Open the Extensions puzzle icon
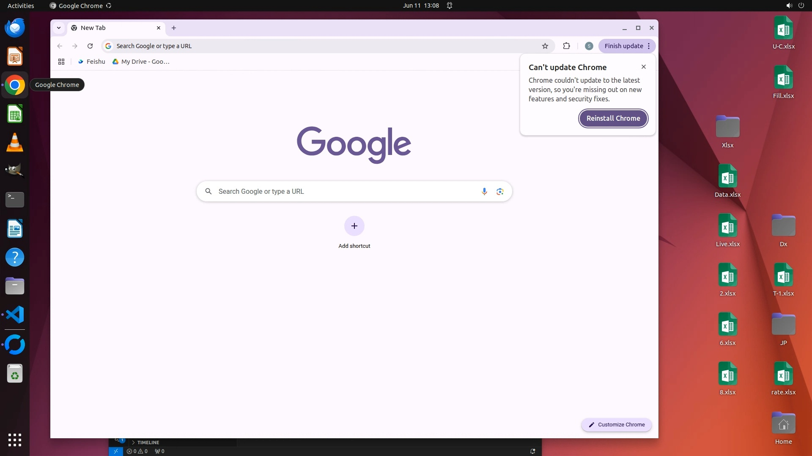The width and height of the screenshot is (812, 456). (566, 46)
